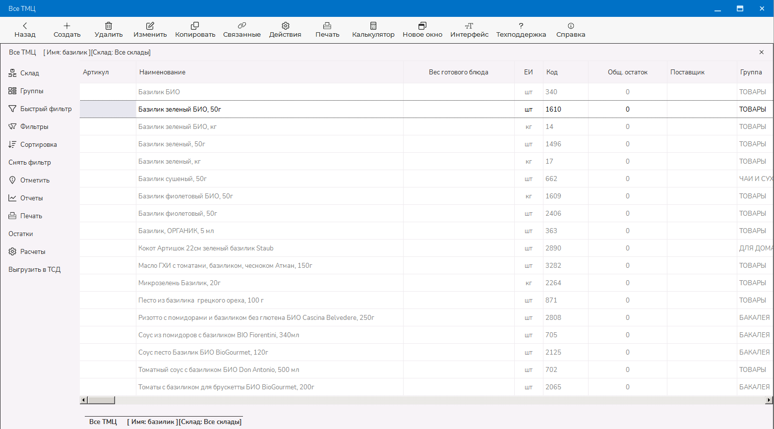774x429 pixels.
Task: Sort by the Код column header
Action: 565,72
